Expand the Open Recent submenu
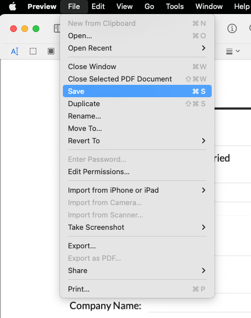This screenshot has width=251, height=318. (137, 48)
